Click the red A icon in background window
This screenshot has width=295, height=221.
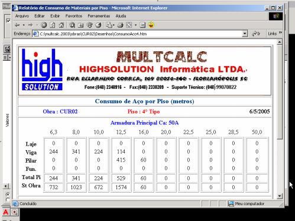[x=6, y=212]
